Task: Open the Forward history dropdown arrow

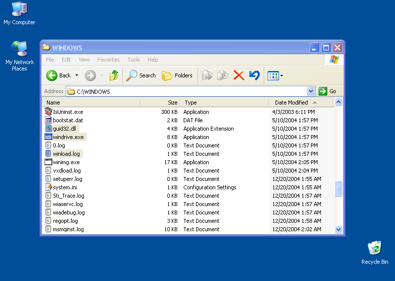Action: [102, 75]
